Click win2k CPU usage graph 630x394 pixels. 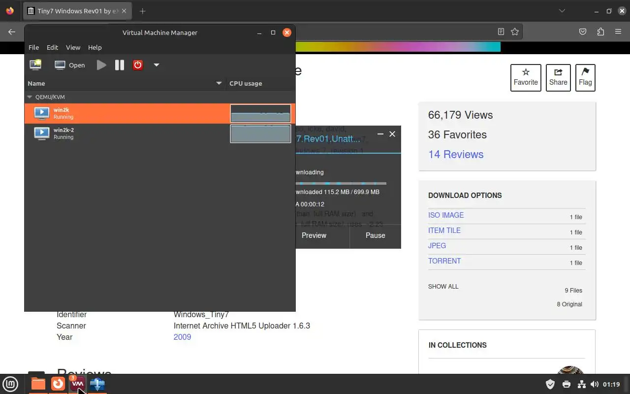pos(260,113)
